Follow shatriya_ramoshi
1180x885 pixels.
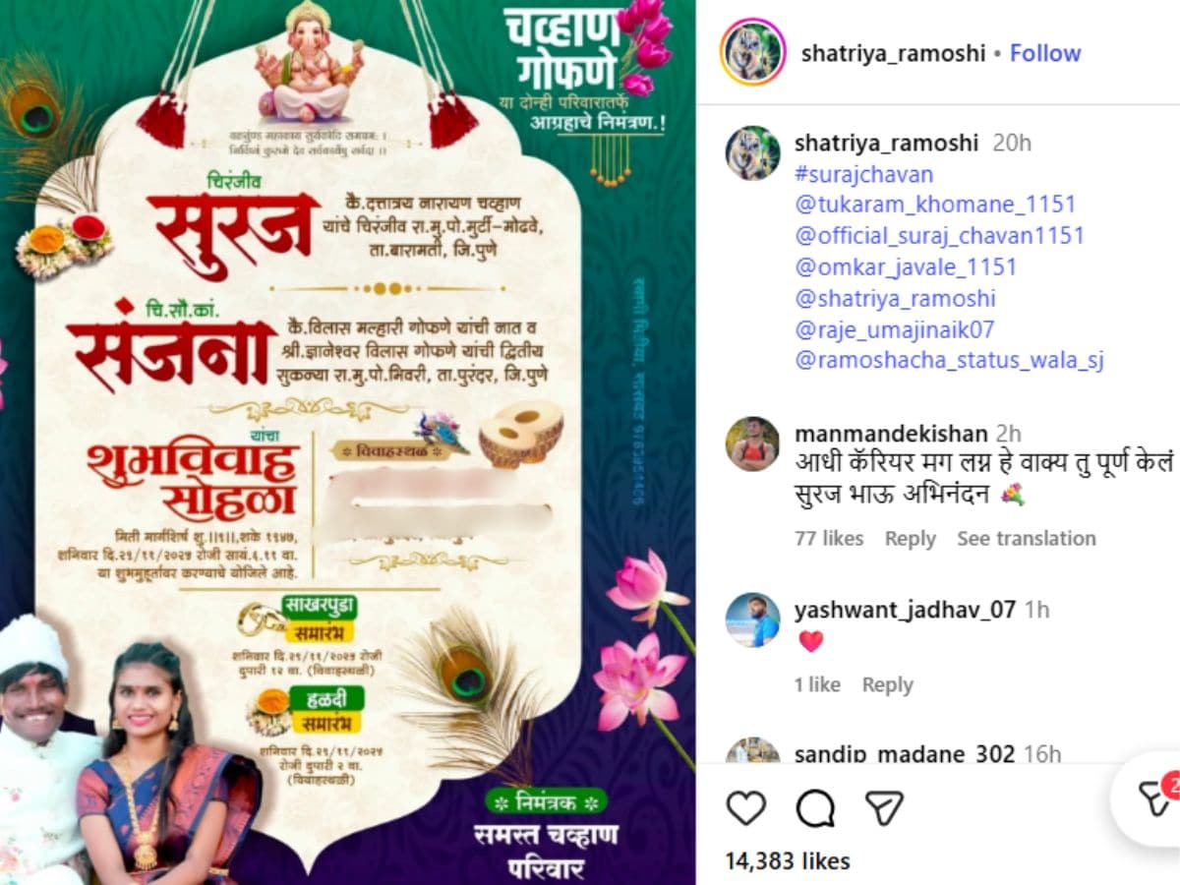click(x=1045, y=53)
